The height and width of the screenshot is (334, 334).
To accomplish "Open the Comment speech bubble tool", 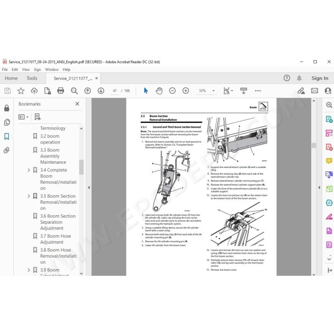I will click(329, 161).
